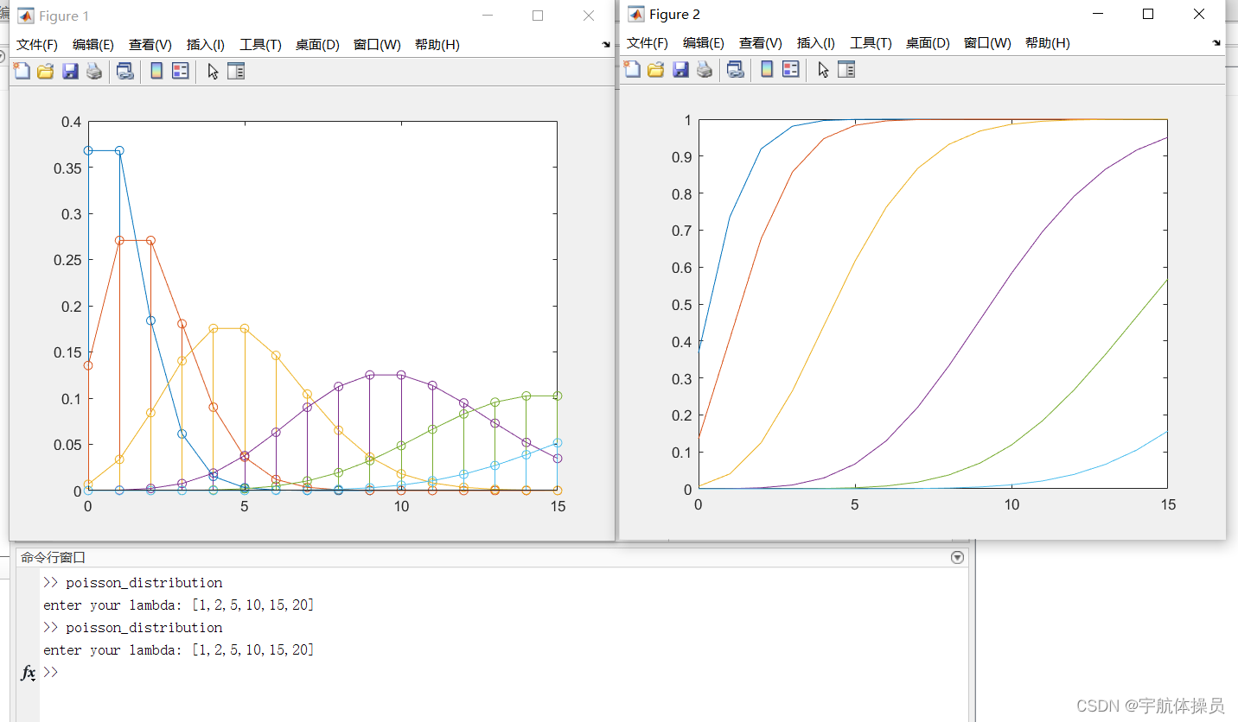Click the fx function hint button
1238x722 pixels.
tap(26, 672)
